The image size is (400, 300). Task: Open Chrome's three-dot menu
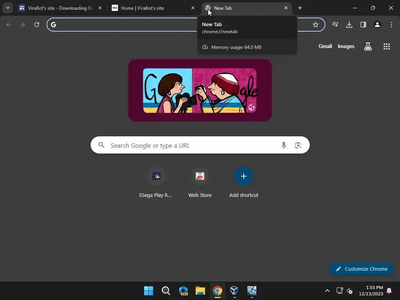coord(391,25)
